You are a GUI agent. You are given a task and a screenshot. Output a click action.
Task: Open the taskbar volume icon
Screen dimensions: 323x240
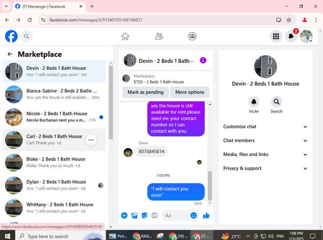pyautogui.click(x=271, y=236)
